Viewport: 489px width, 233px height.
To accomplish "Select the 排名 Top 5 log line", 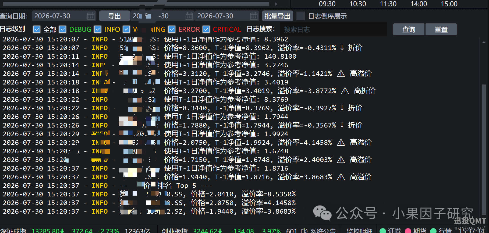I will [x=108, y=186].
